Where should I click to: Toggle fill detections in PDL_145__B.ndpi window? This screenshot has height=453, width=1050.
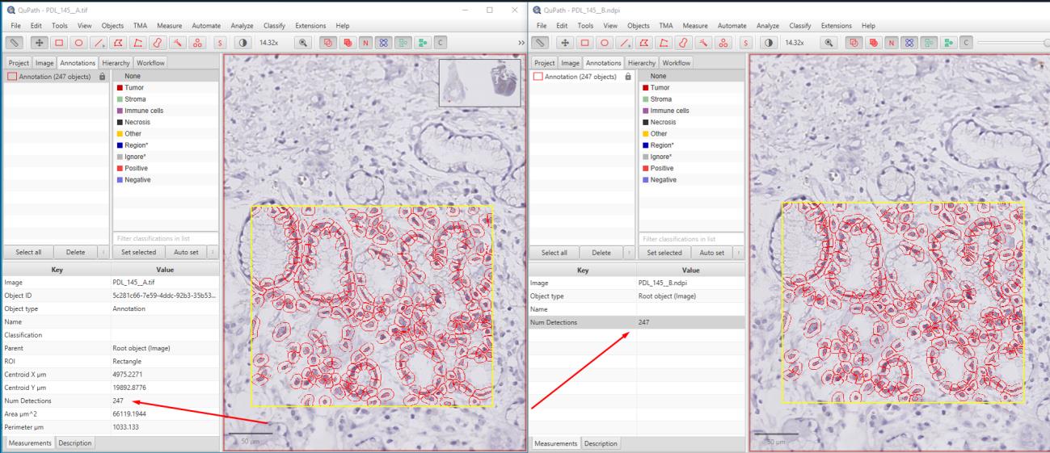(x=947, y=41)
